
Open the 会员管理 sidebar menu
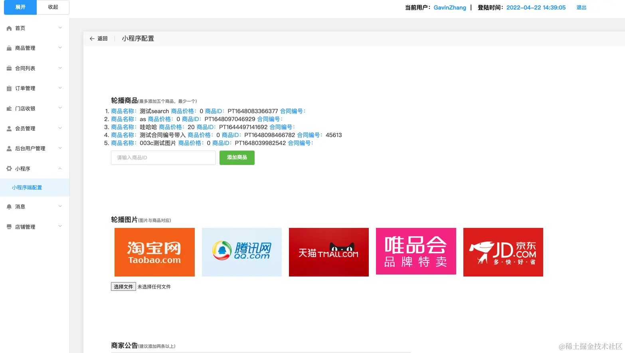coord(35,128)
